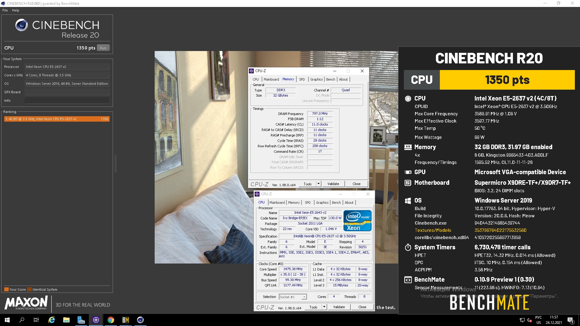Image resolution: width=580 pixels, height=326 pixels.
Task: Click Memory module icon in BenchMate panel
Action: pyautogui.click(x=408, y=147)
